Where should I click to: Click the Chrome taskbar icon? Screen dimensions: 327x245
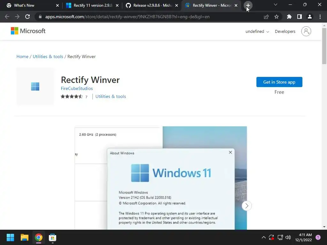pos(39,237)
